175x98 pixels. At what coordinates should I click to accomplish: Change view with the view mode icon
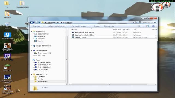(x=139, y=26)
